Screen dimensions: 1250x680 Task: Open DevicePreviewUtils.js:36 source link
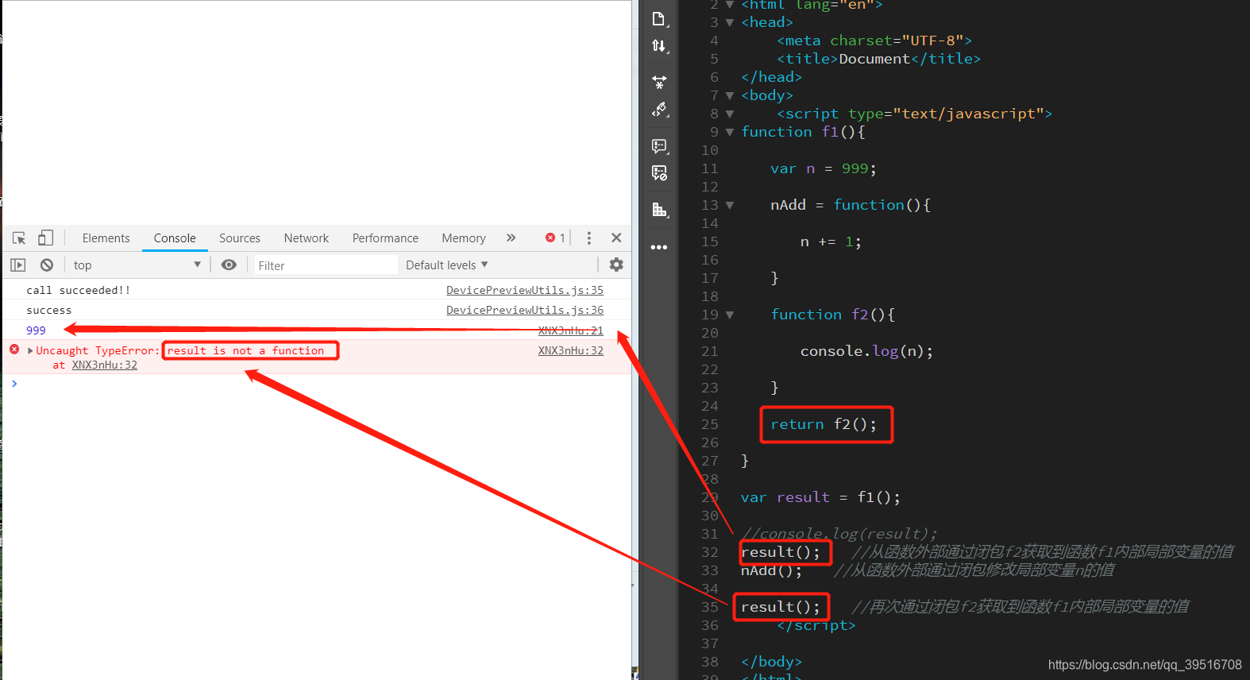coord(525,310)
